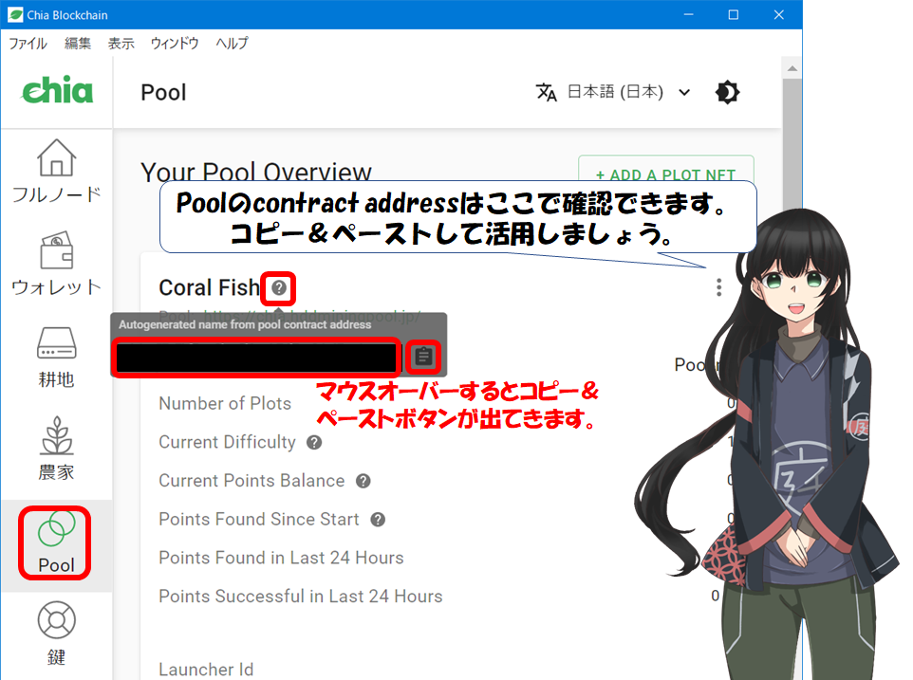
Task: Copy the pool contract address with clipboard icon
Action: [x=423, y=357]
